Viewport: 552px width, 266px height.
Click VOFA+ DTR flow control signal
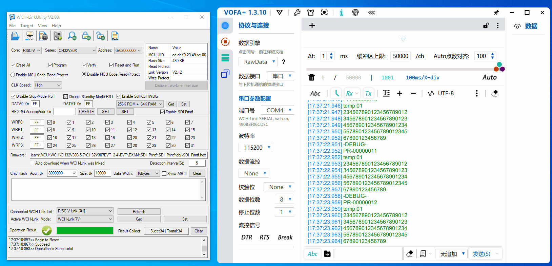click(x=247, y=237)
